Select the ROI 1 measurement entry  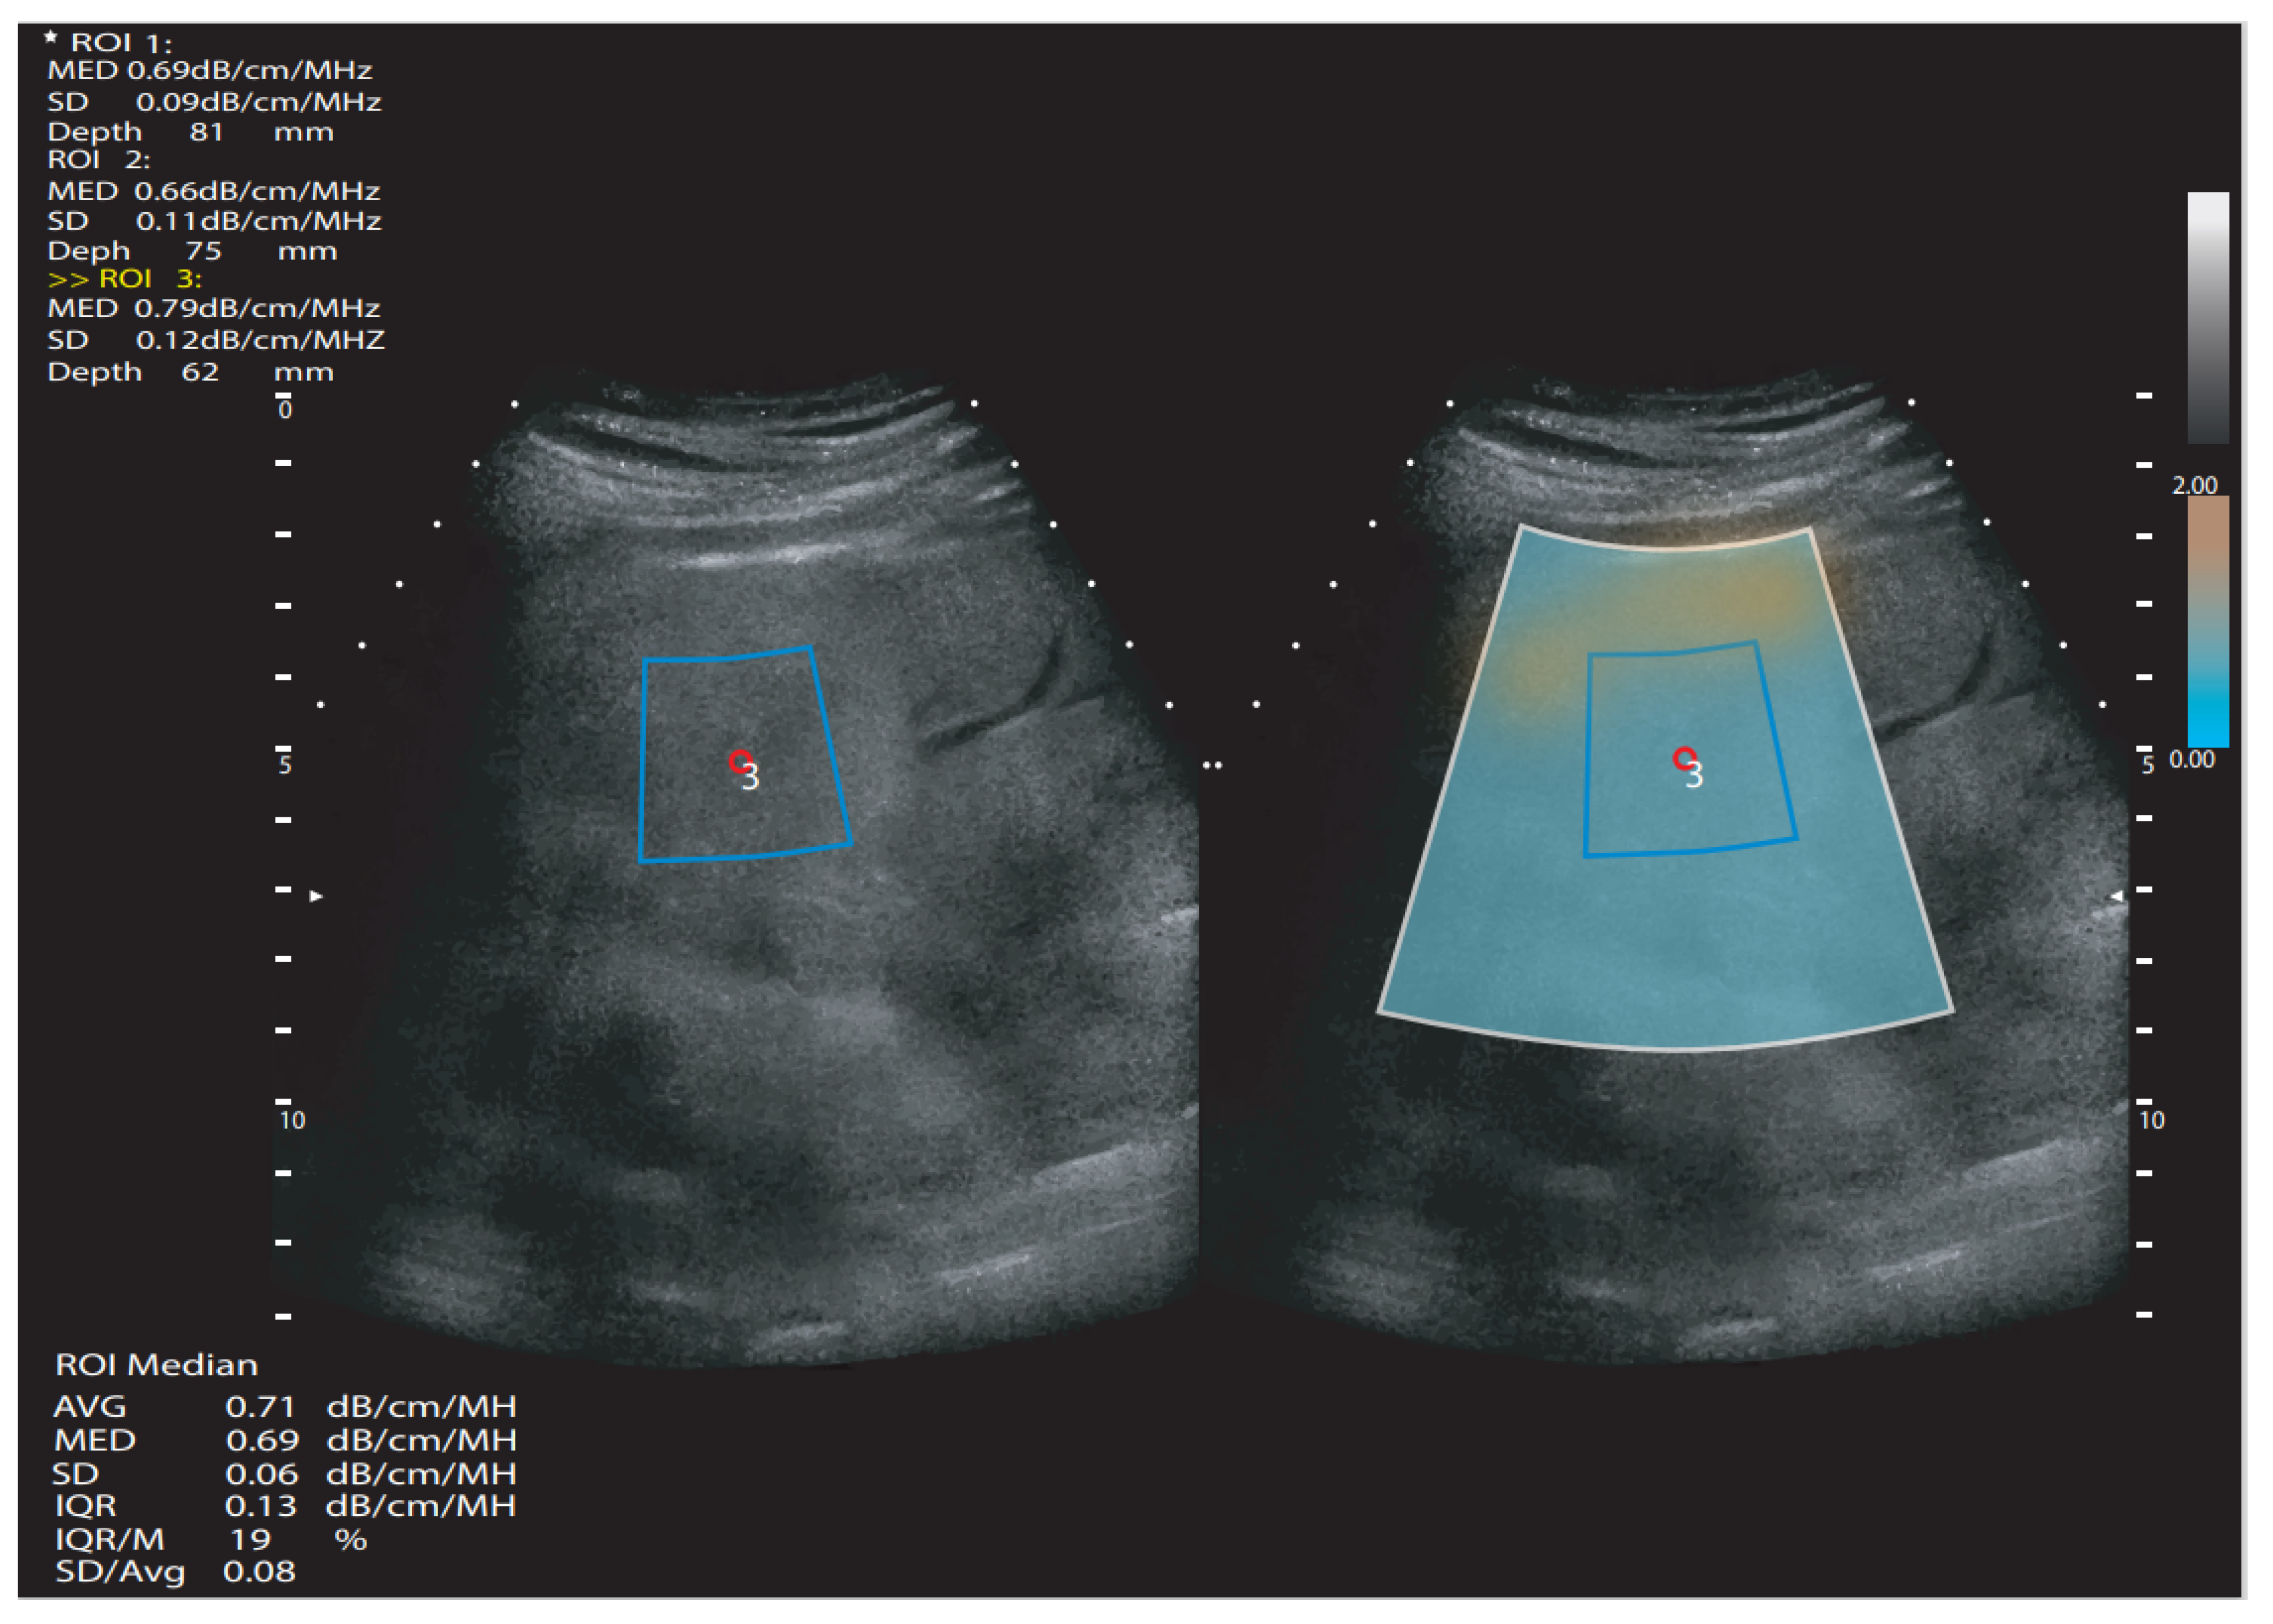pyautogui.click(x=121, y=43)
